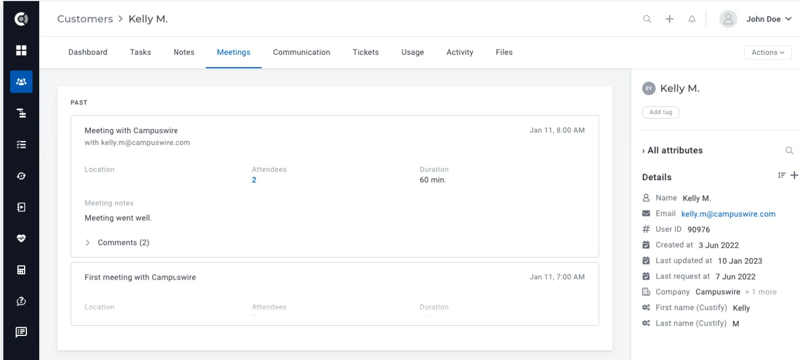Go to the Activity tab
Viewport: 800px width, 360px height.
[x=460, y=52]
